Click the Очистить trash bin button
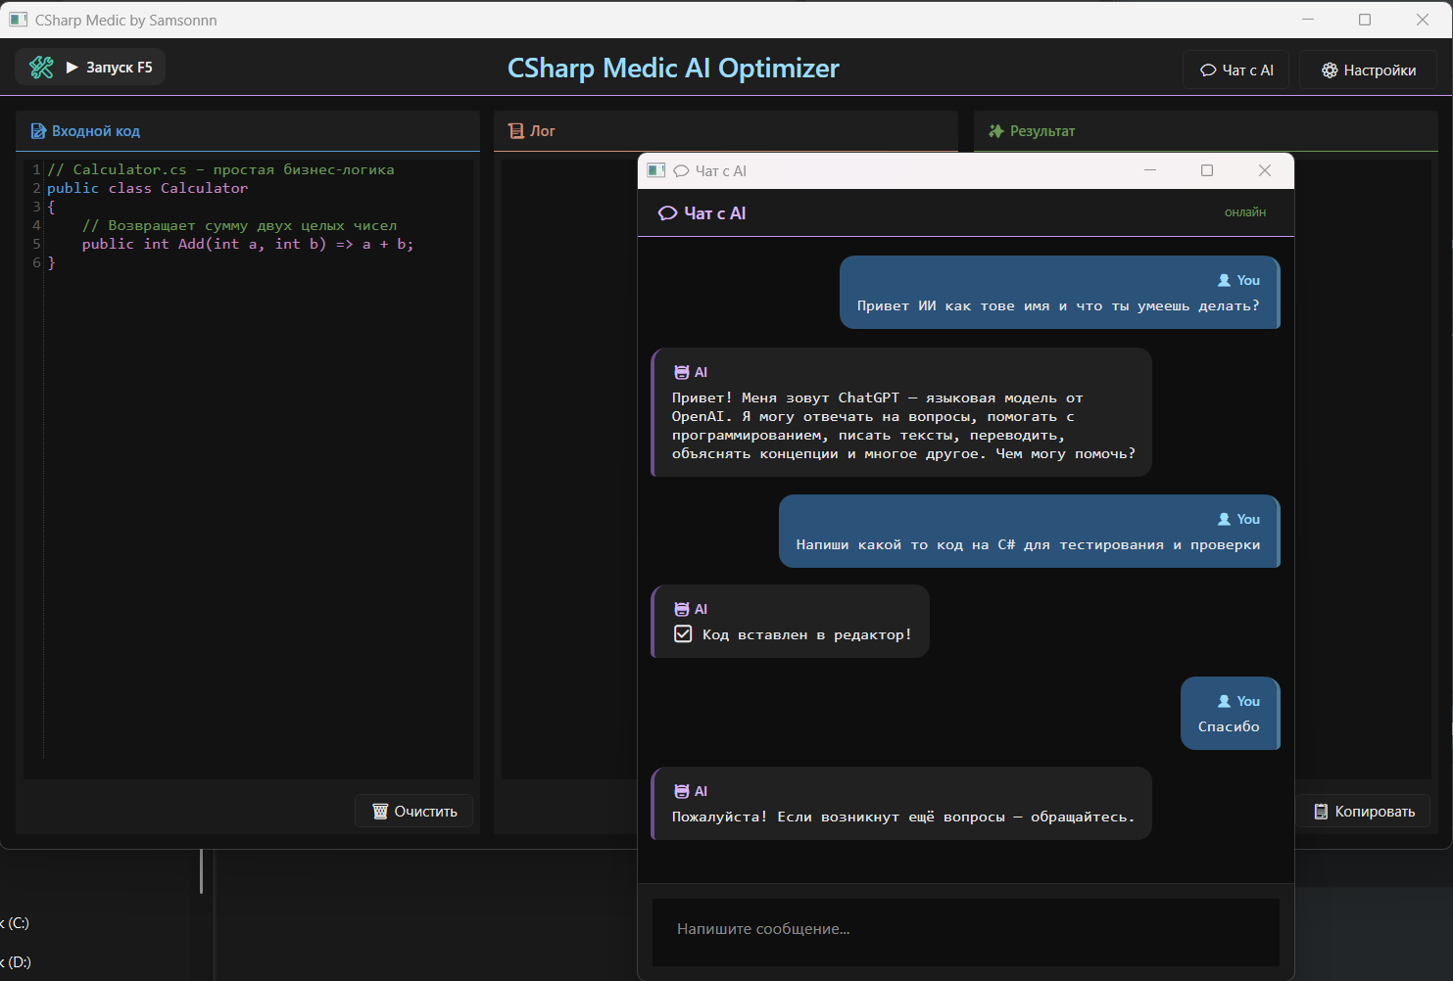Image resolution: width=1453 pixels, height=981 pixels. click(414, 812)
